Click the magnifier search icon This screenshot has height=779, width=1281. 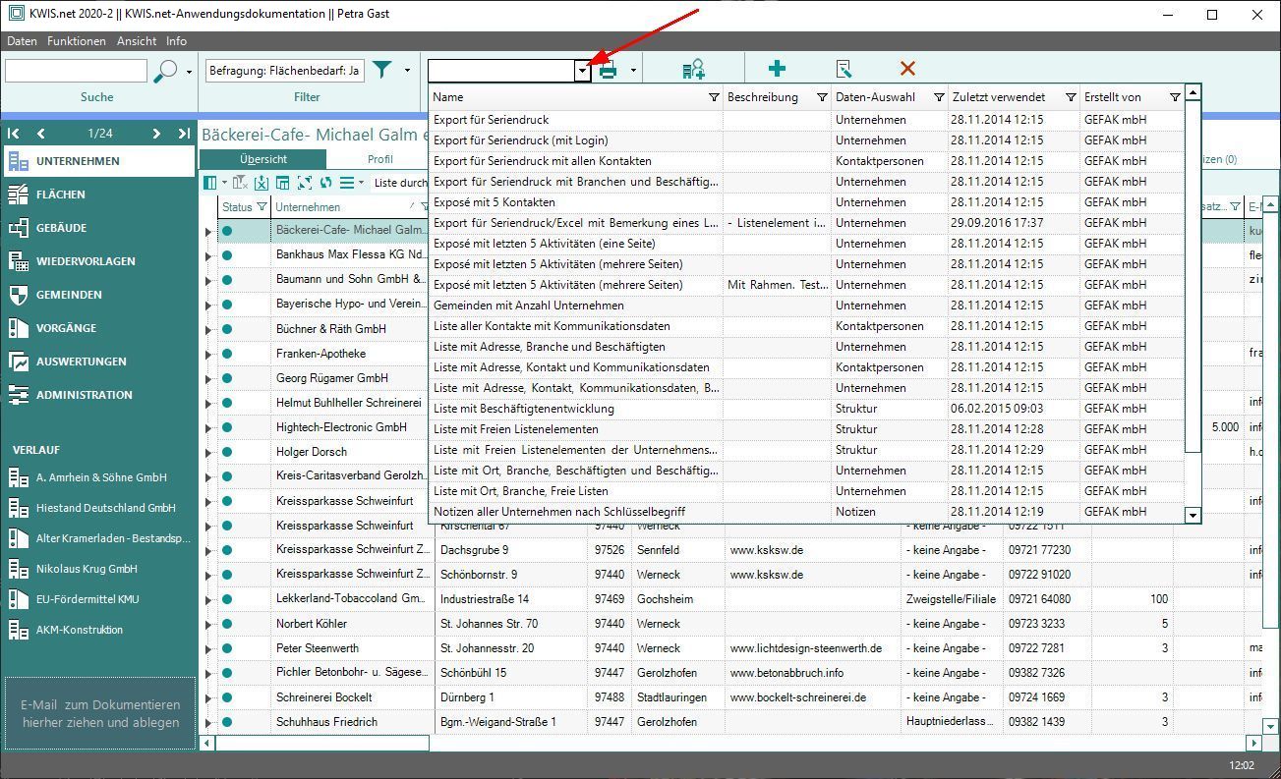166,71
